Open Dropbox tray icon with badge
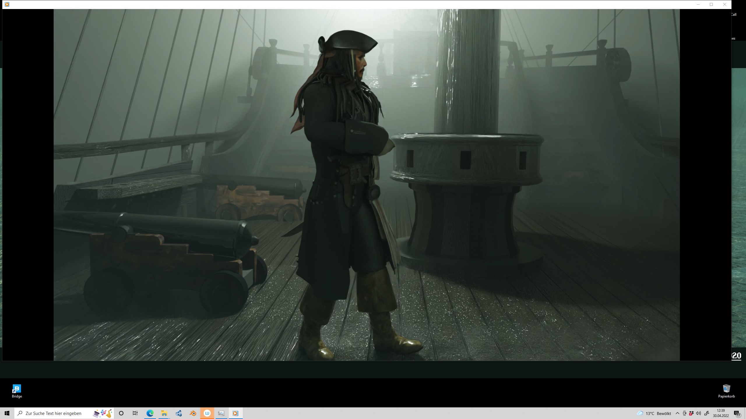Viewport: 746px width, 419px height. pyautogui.click(x=691, y=413)
